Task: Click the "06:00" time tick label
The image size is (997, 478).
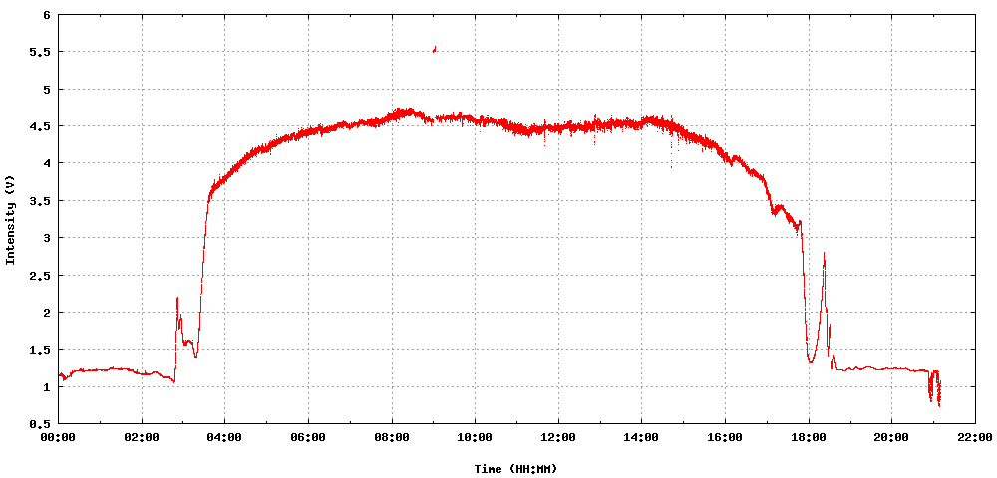Action: click(308, 437)
